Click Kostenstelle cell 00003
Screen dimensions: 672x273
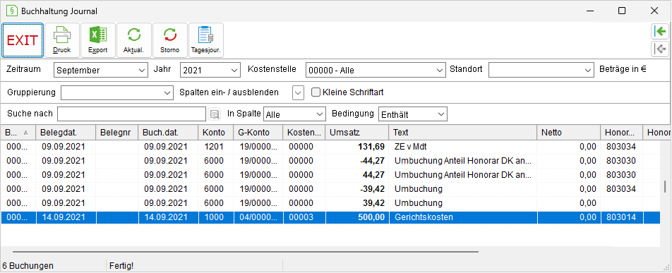point(301,217)
